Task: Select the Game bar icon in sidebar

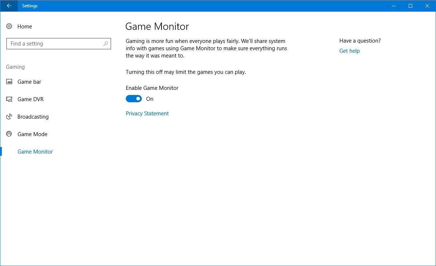Action: 9,82
